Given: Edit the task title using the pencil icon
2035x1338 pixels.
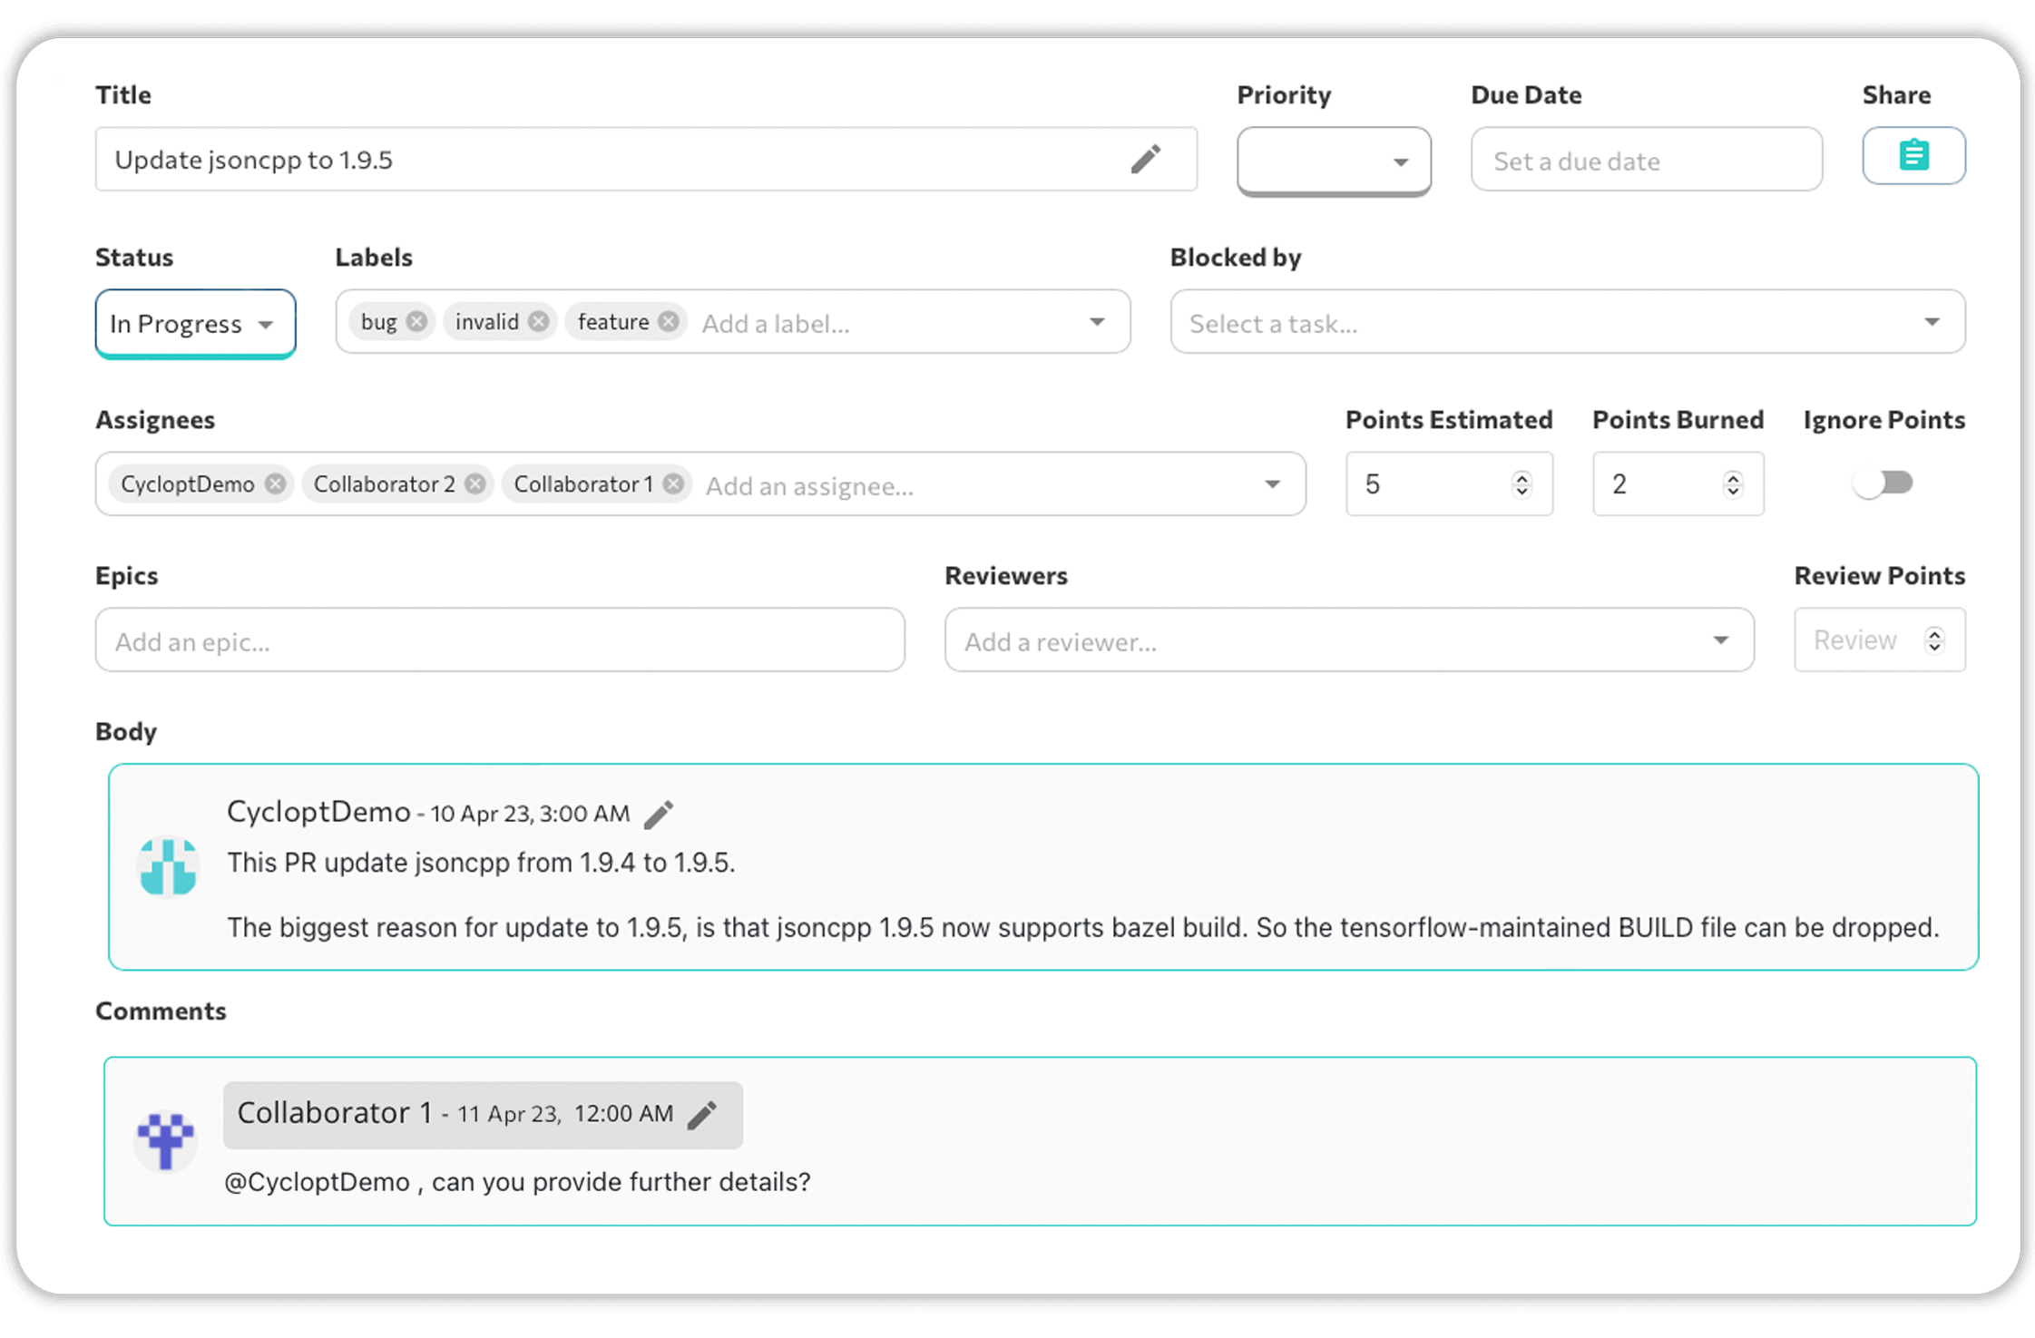Looking at the screenshot, I should [x=1147, y=159].
